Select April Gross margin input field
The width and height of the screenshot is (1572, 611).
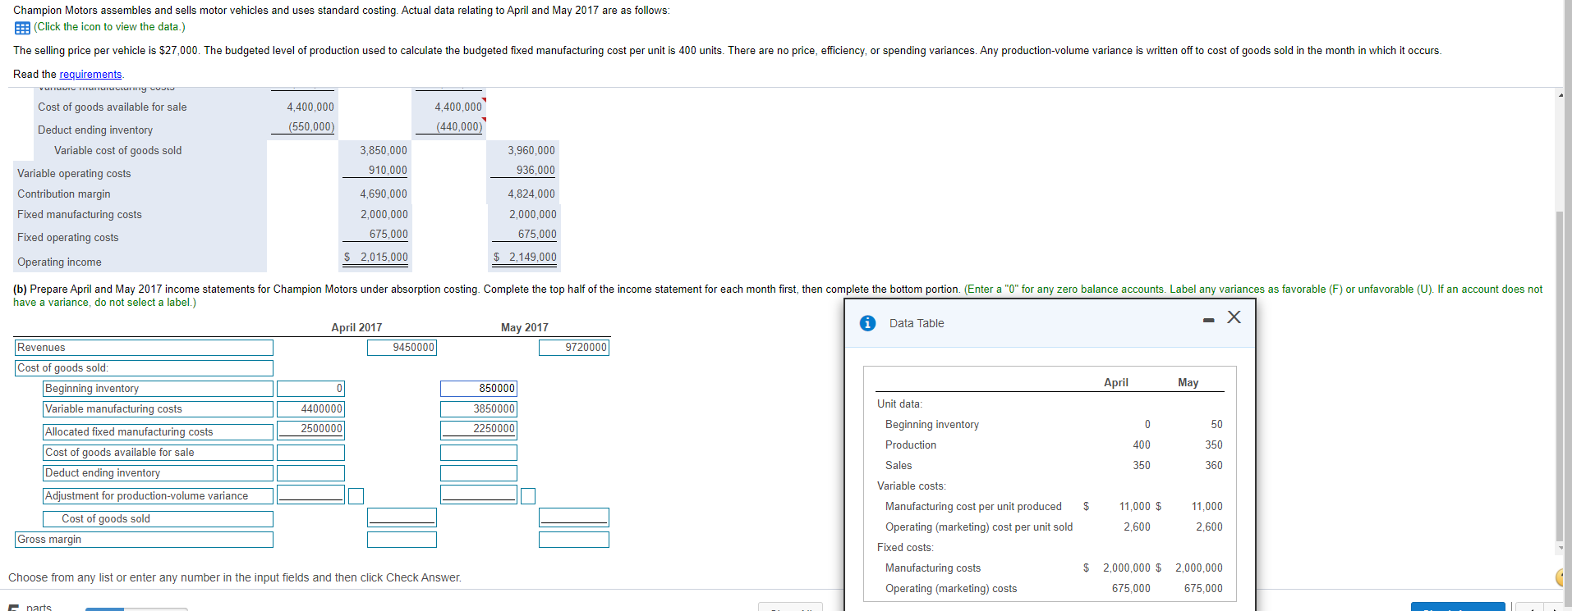tap(402, 540)
